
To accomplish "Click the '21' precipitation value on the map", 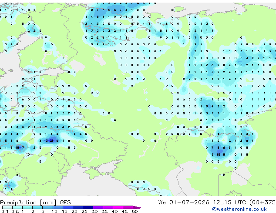I will 51,140.
